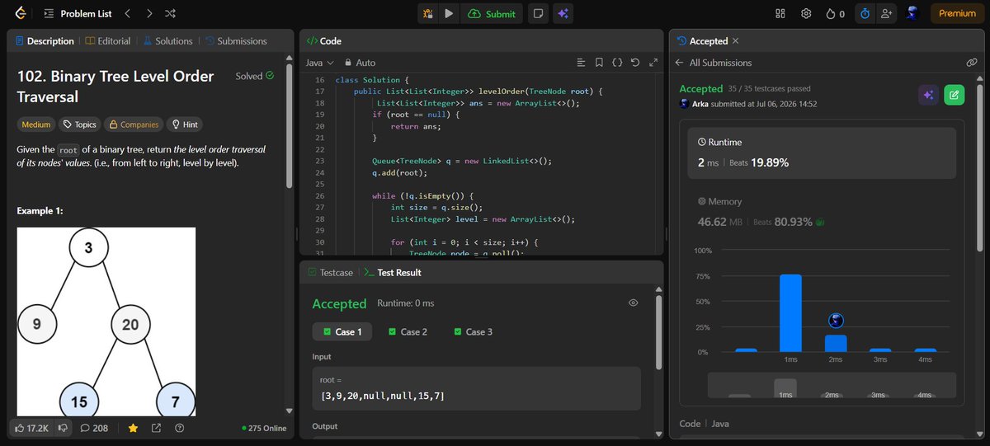Switch to the Testcase tab
The image size is (990, 446).
[329, 272]
